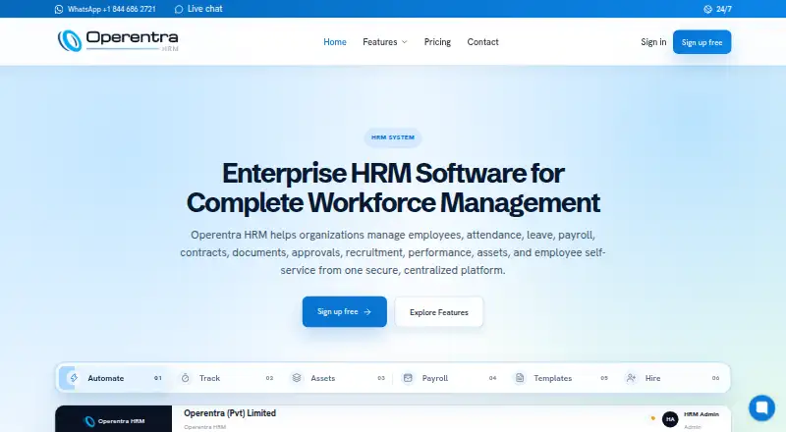Click the Track stopwatch icon

point(185,378)
